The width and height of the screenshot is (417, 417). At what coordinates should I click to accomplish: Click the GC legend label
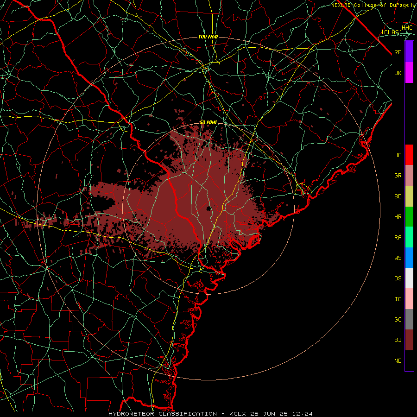(x=398, y=320)
